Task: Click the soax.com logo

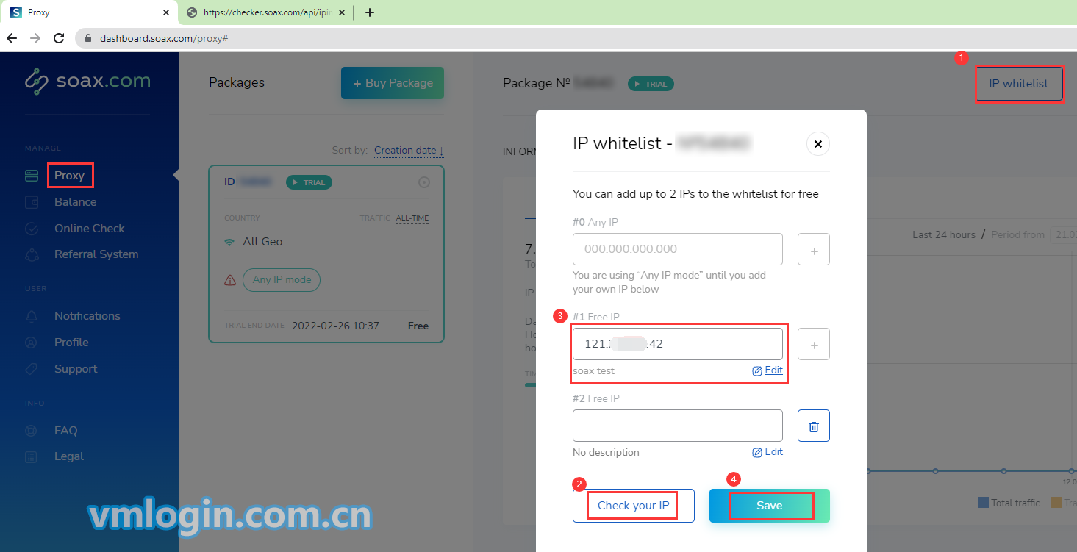Action: point(87,82)
